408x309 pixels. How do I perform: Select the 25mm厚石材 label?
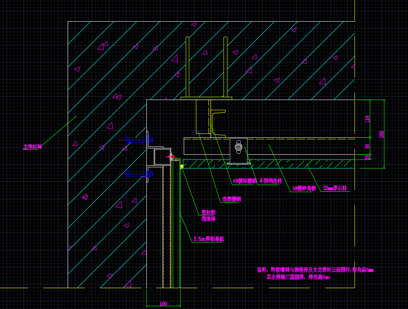335,189
